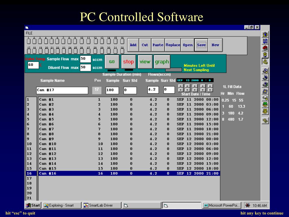Start sampling with the GO button
The height and width of the screenshot is (217, 289).
click(x=112, y=62)
